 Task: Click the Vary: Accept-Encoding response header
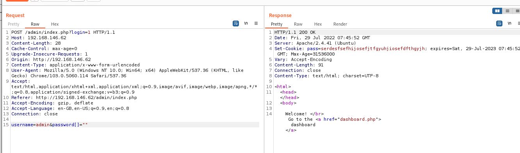[x=303, y=59]
